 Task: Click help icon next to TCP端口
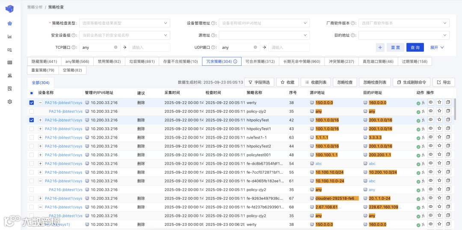pyautogui.click(x=73, y=47)
